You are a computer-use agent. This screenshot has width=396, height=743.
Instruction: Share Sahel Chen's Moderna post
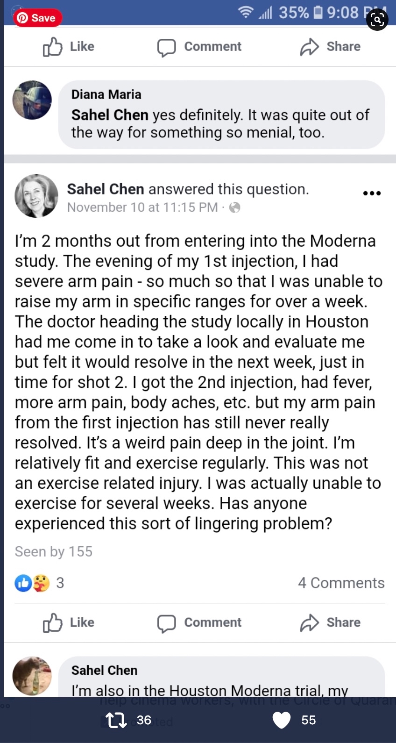[330, 623]
